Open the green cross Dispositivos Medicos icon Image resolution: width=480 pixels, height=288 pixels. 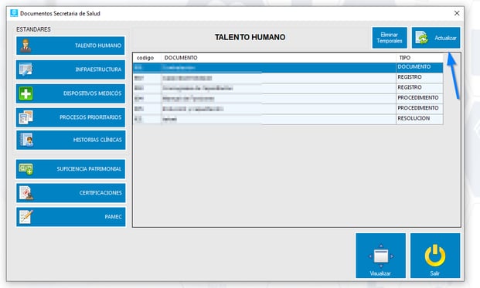26,93
